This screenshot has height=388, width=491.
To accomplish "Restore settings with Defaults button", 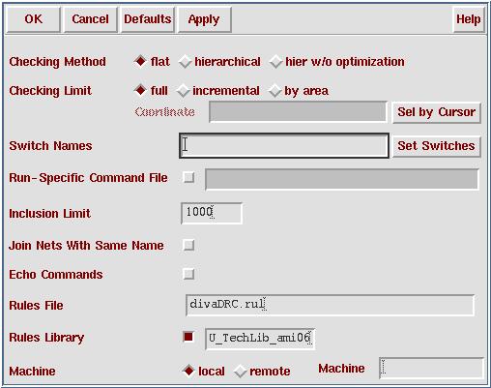I will [x=148, y=19].
